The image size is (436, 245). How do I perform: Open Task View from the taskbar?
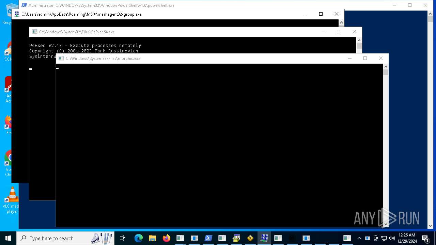pos(123,238)
